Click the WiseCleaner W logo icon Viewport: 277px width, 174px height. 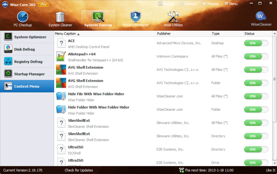click(x=261, y=16)
